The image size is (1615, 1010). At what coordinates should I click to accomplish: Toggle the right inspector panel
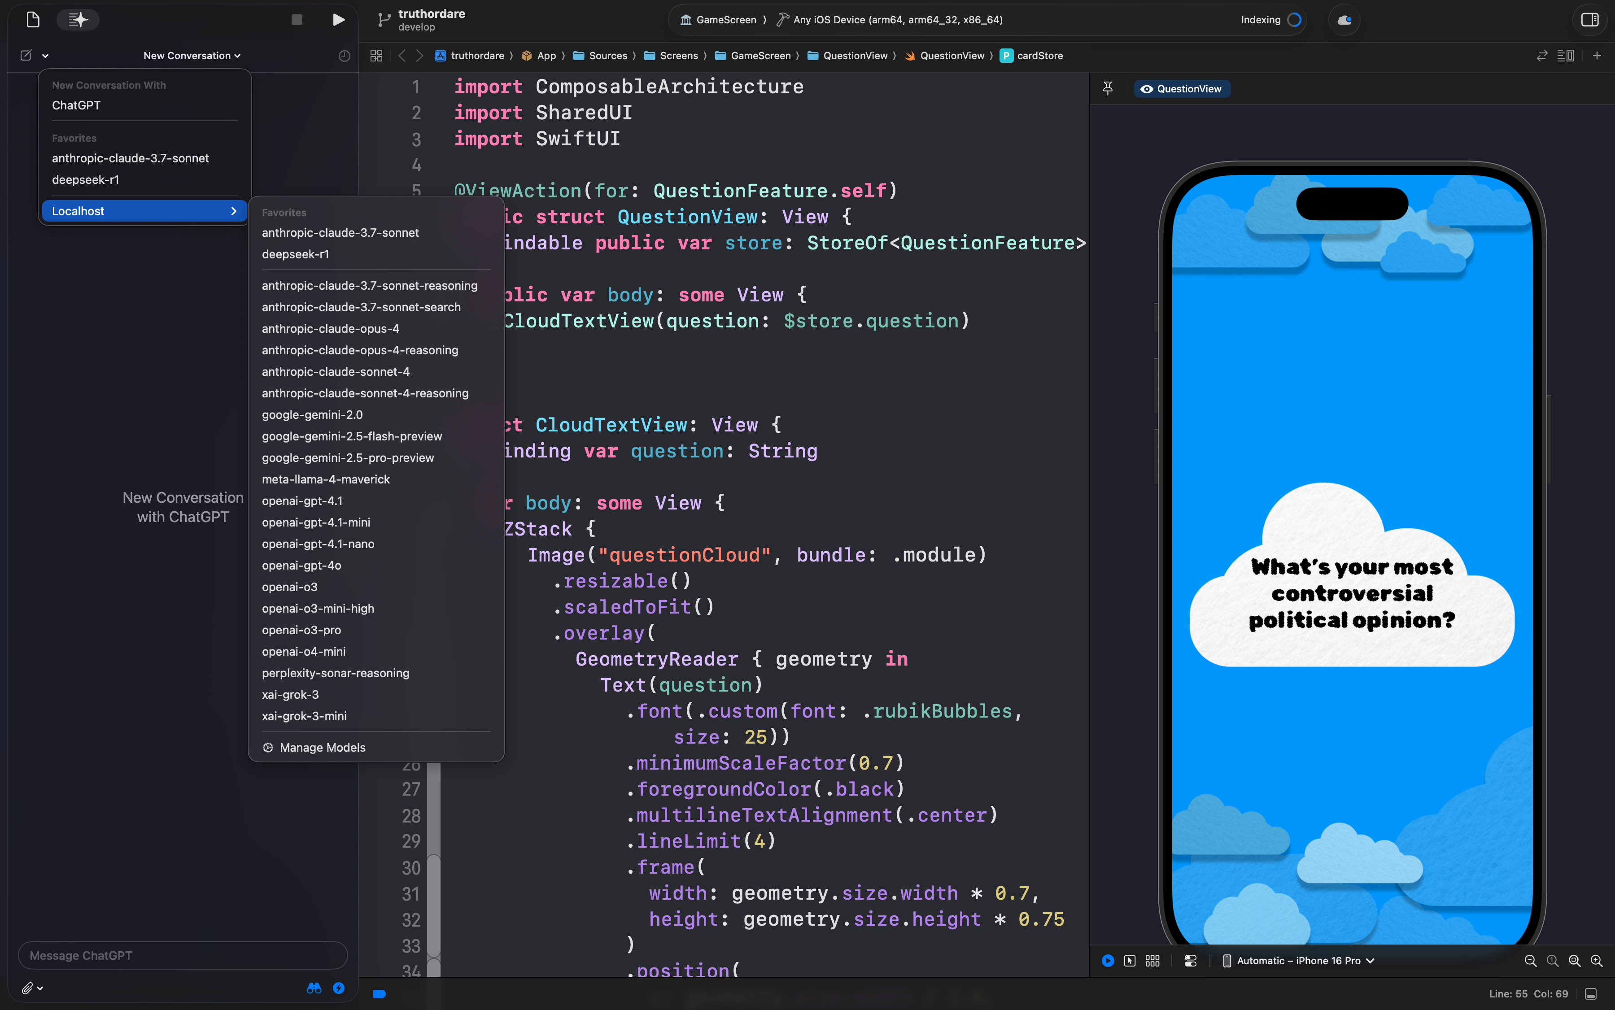(1589, 20)
